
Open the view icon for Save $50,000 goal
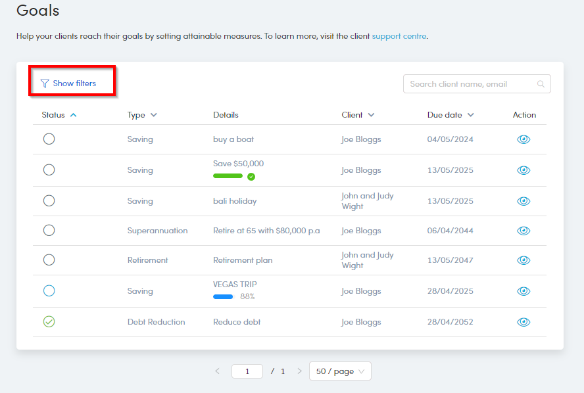(523, 170)
